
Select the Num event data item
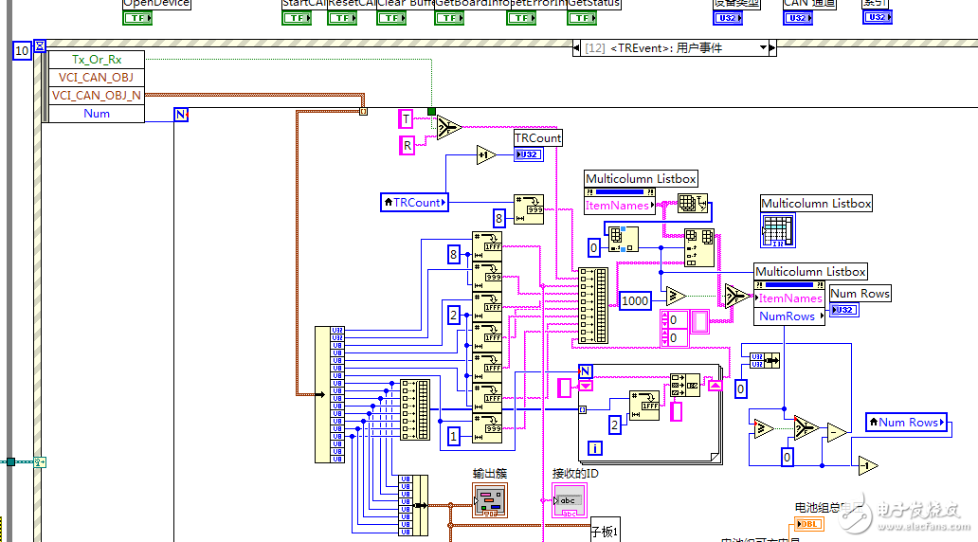[x=97, y=114]
